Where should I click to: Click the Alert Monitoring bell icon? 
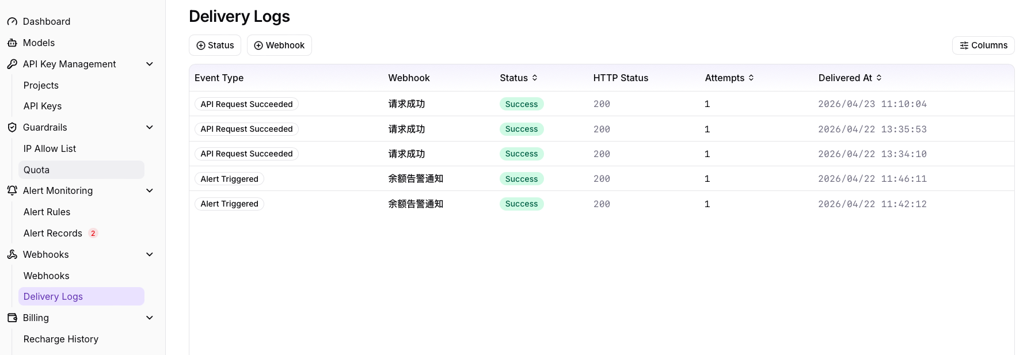(12, 190)
